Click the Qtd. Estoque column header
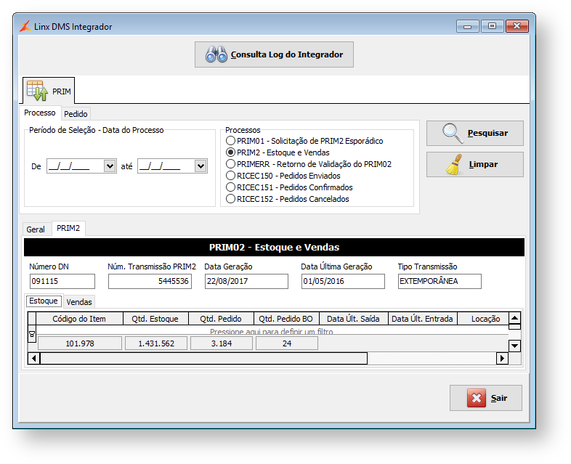The width and height of the screenshot is (571, 464). [x=155, y=319]
